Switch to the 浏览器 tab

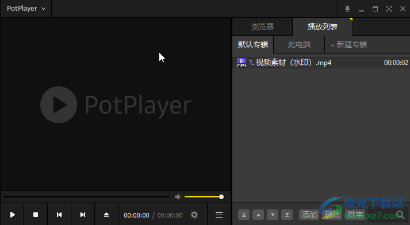point(262,26)
